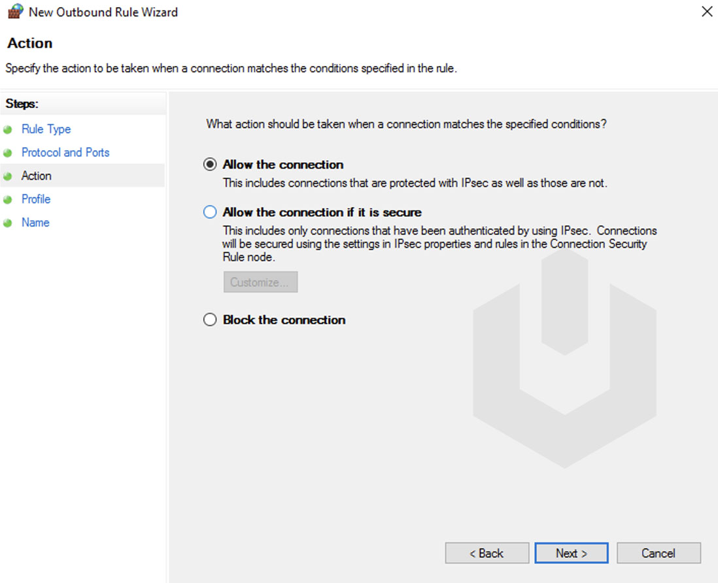Screen dimensions: 718x583
Task: Click the firewall icon in the title bar
Action: click(x=14, y=11)
